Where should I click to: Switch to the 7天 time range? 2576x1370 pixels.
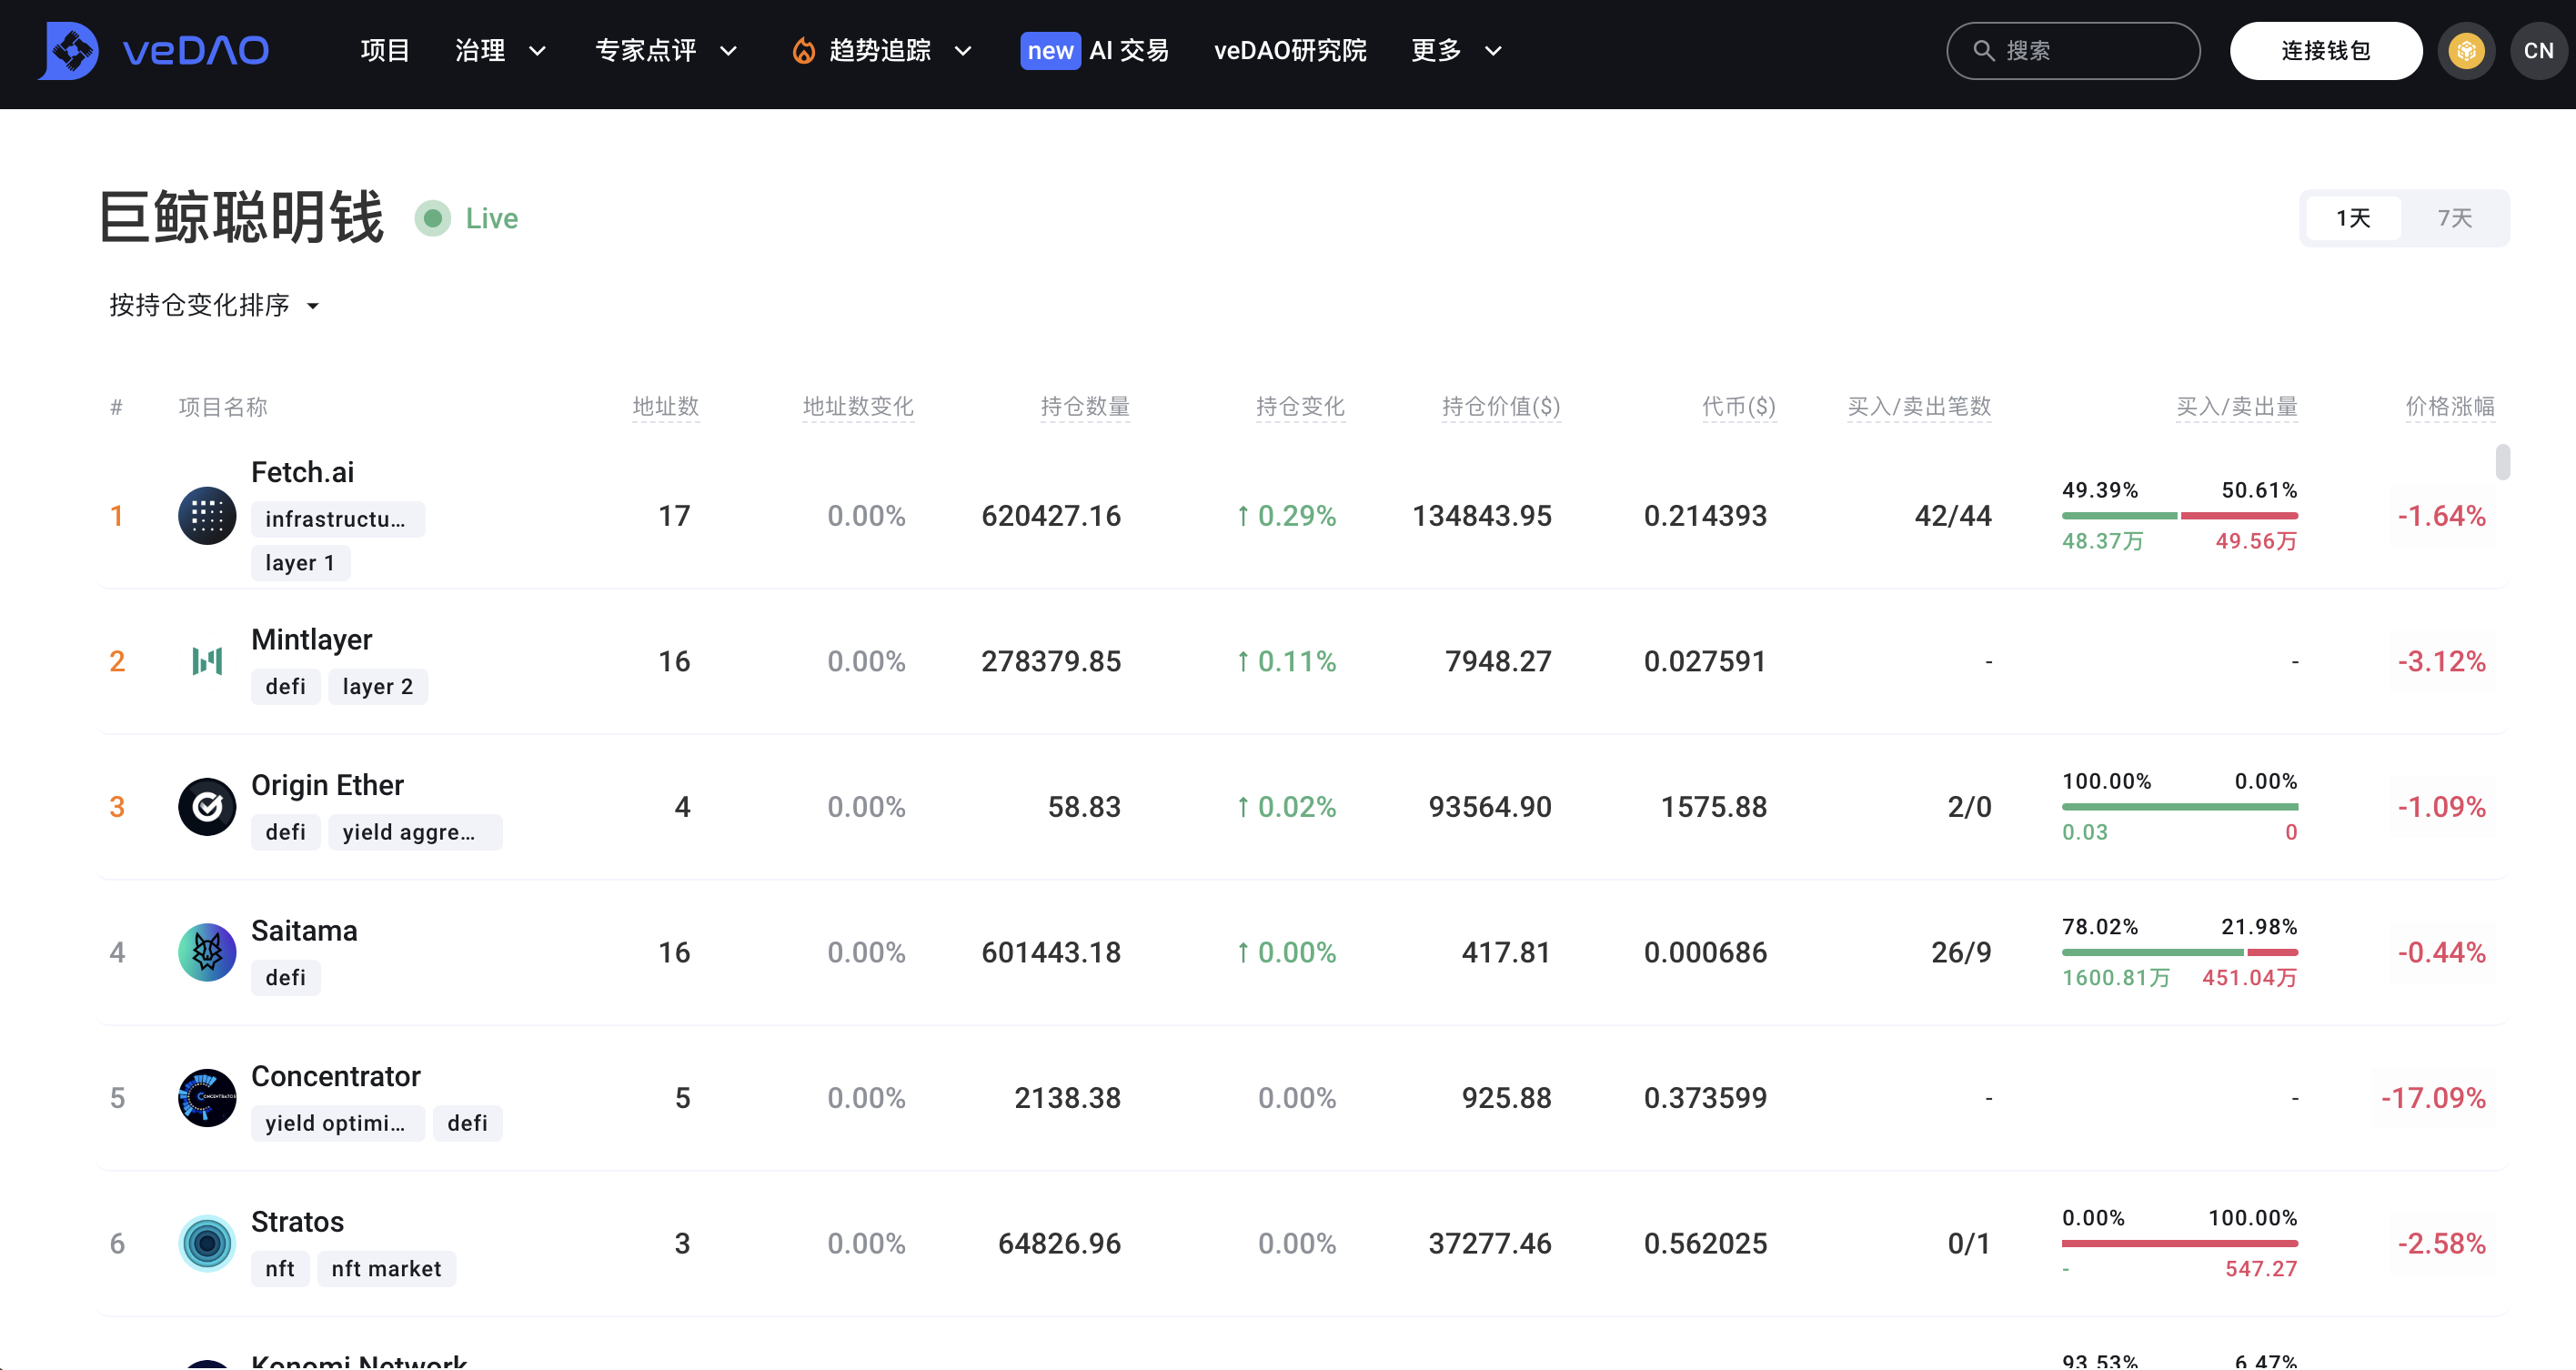pos(2454,218)
